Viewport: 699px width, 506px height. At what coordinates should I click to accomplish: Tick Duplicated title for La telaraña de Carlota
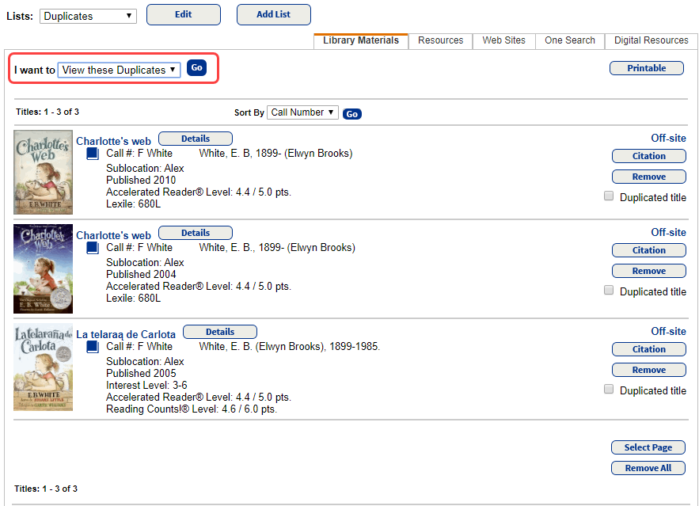click(x=609, y=390)
